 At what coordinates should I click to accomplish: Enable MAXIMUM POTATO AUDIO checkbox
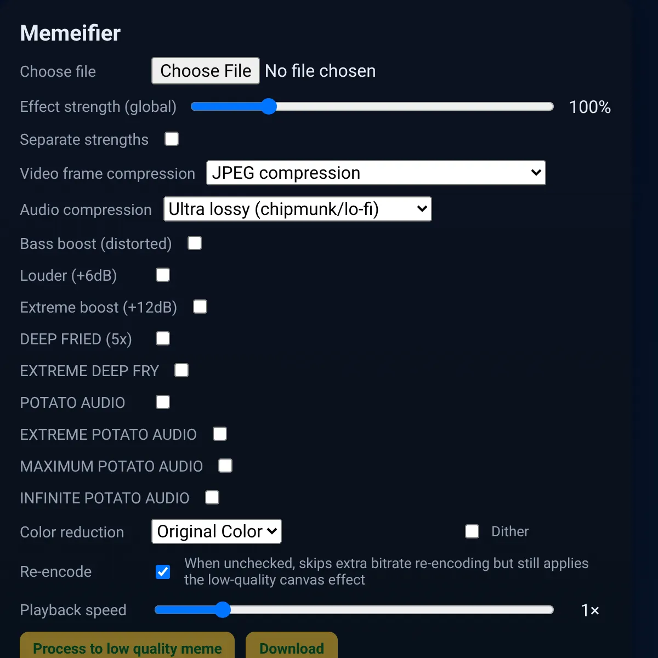point(225,466)
